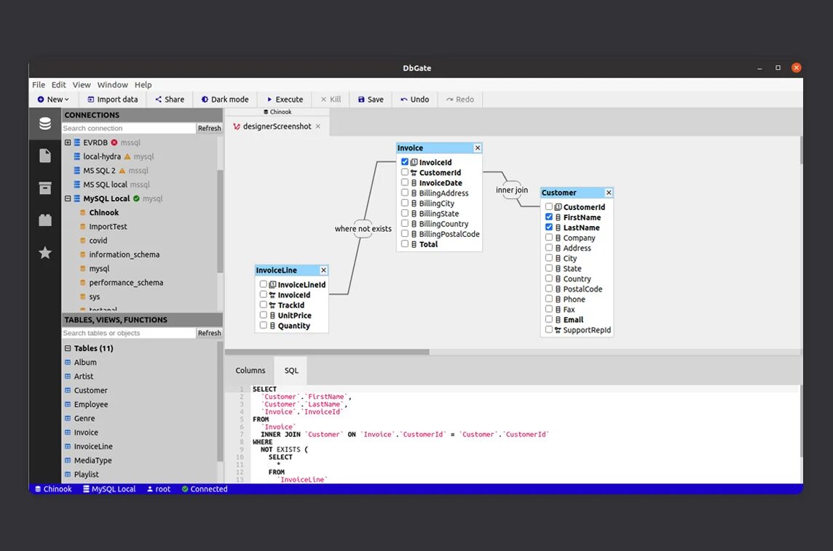Open the Edit menu
The width and height of the screenshot is (833, 551).
pyautogui.click(x=58, y=85)
